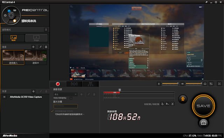
Task: Select the second scene thumbnail
Action: 36,57
